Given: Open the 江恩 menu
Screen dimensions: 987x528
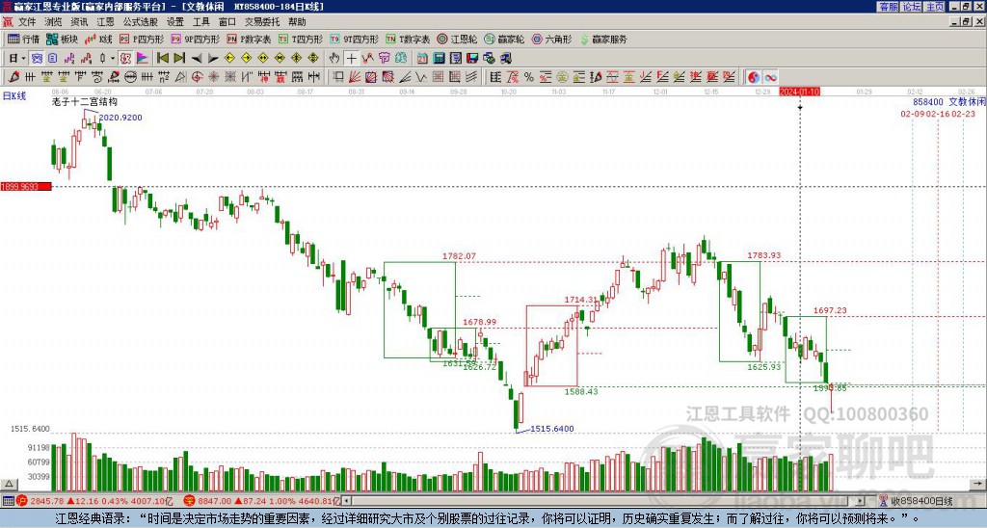Looking at the screenshot, I should 105,22.
